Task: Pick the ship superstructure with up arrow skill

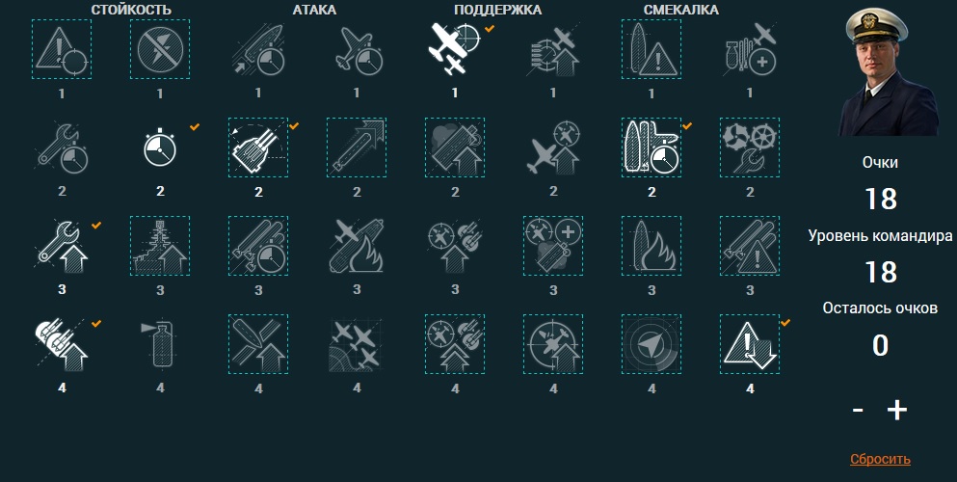Action: (x=160, y=246)
